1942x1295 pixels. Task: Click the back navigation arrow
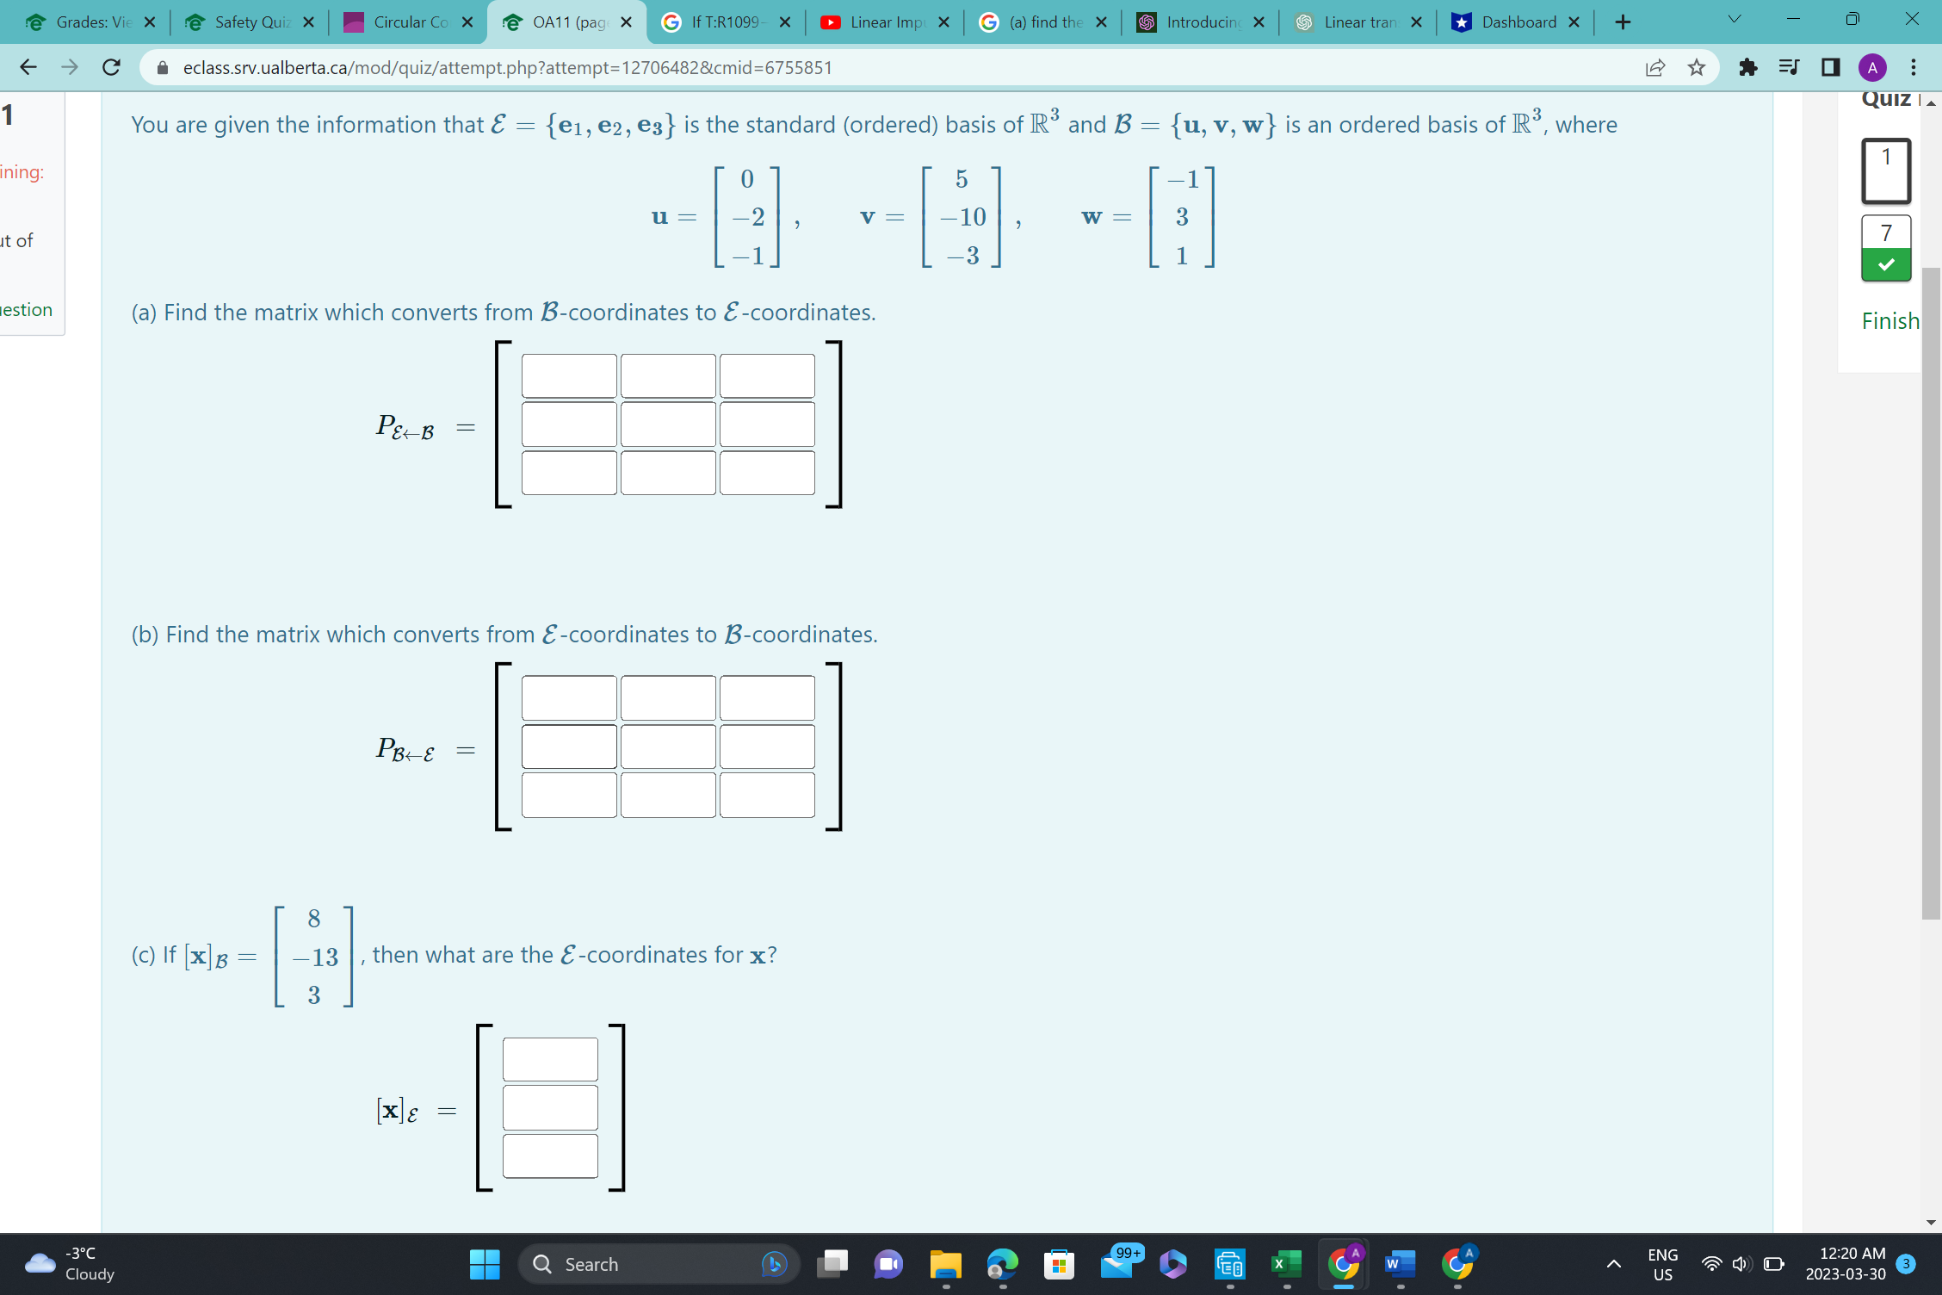pyautogui.click(x=28, y=67)
